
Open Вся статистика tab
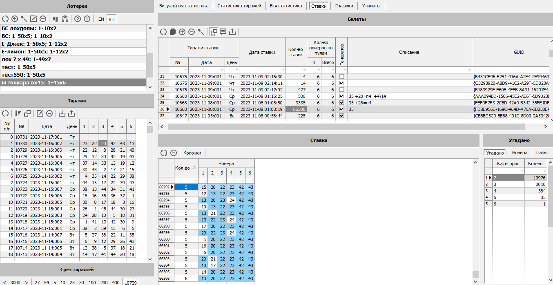coord(286,6)
